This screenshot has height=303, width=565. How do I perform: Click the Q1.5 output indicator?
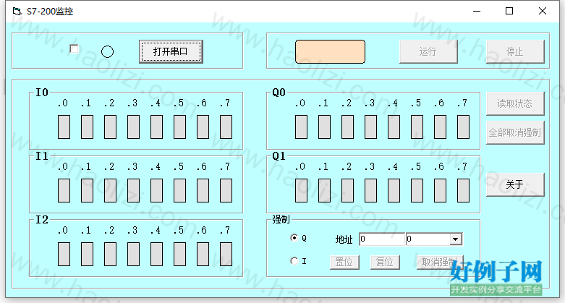click(x=417, y=190)
